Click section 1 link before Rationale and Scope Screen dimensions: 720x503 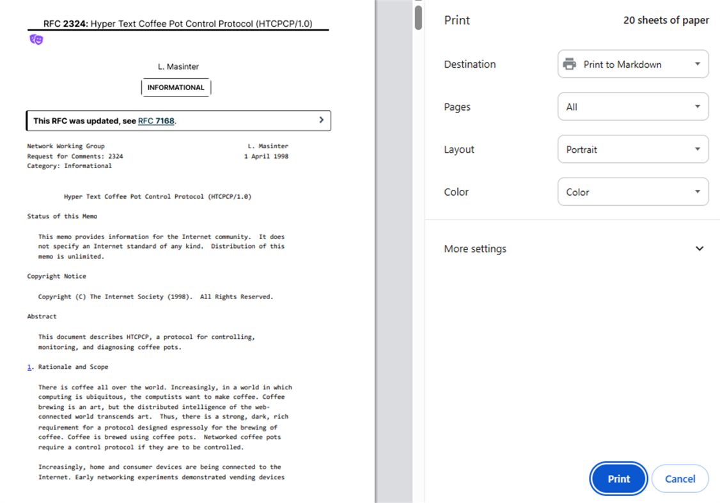29,367
